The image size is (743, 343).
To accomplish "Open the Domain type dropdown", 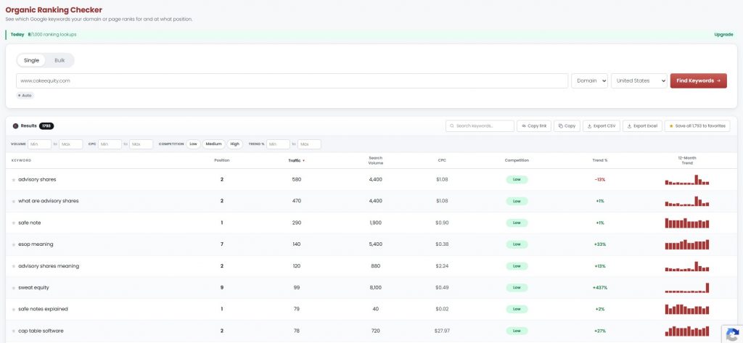I will (589, 80).
